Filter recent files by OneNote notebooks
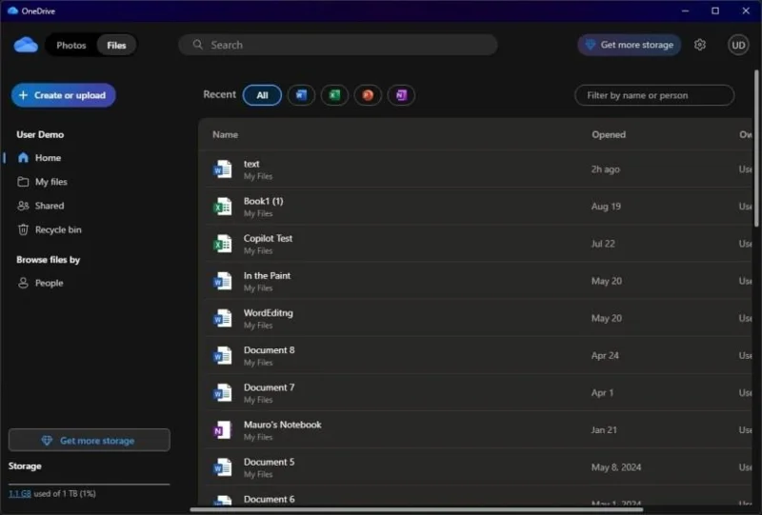 tap(401, 95)
